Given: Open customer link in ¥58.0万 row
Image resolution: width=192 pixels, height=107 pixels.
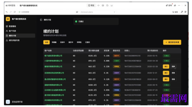Looking at the screenshot, I should point(55,79).
